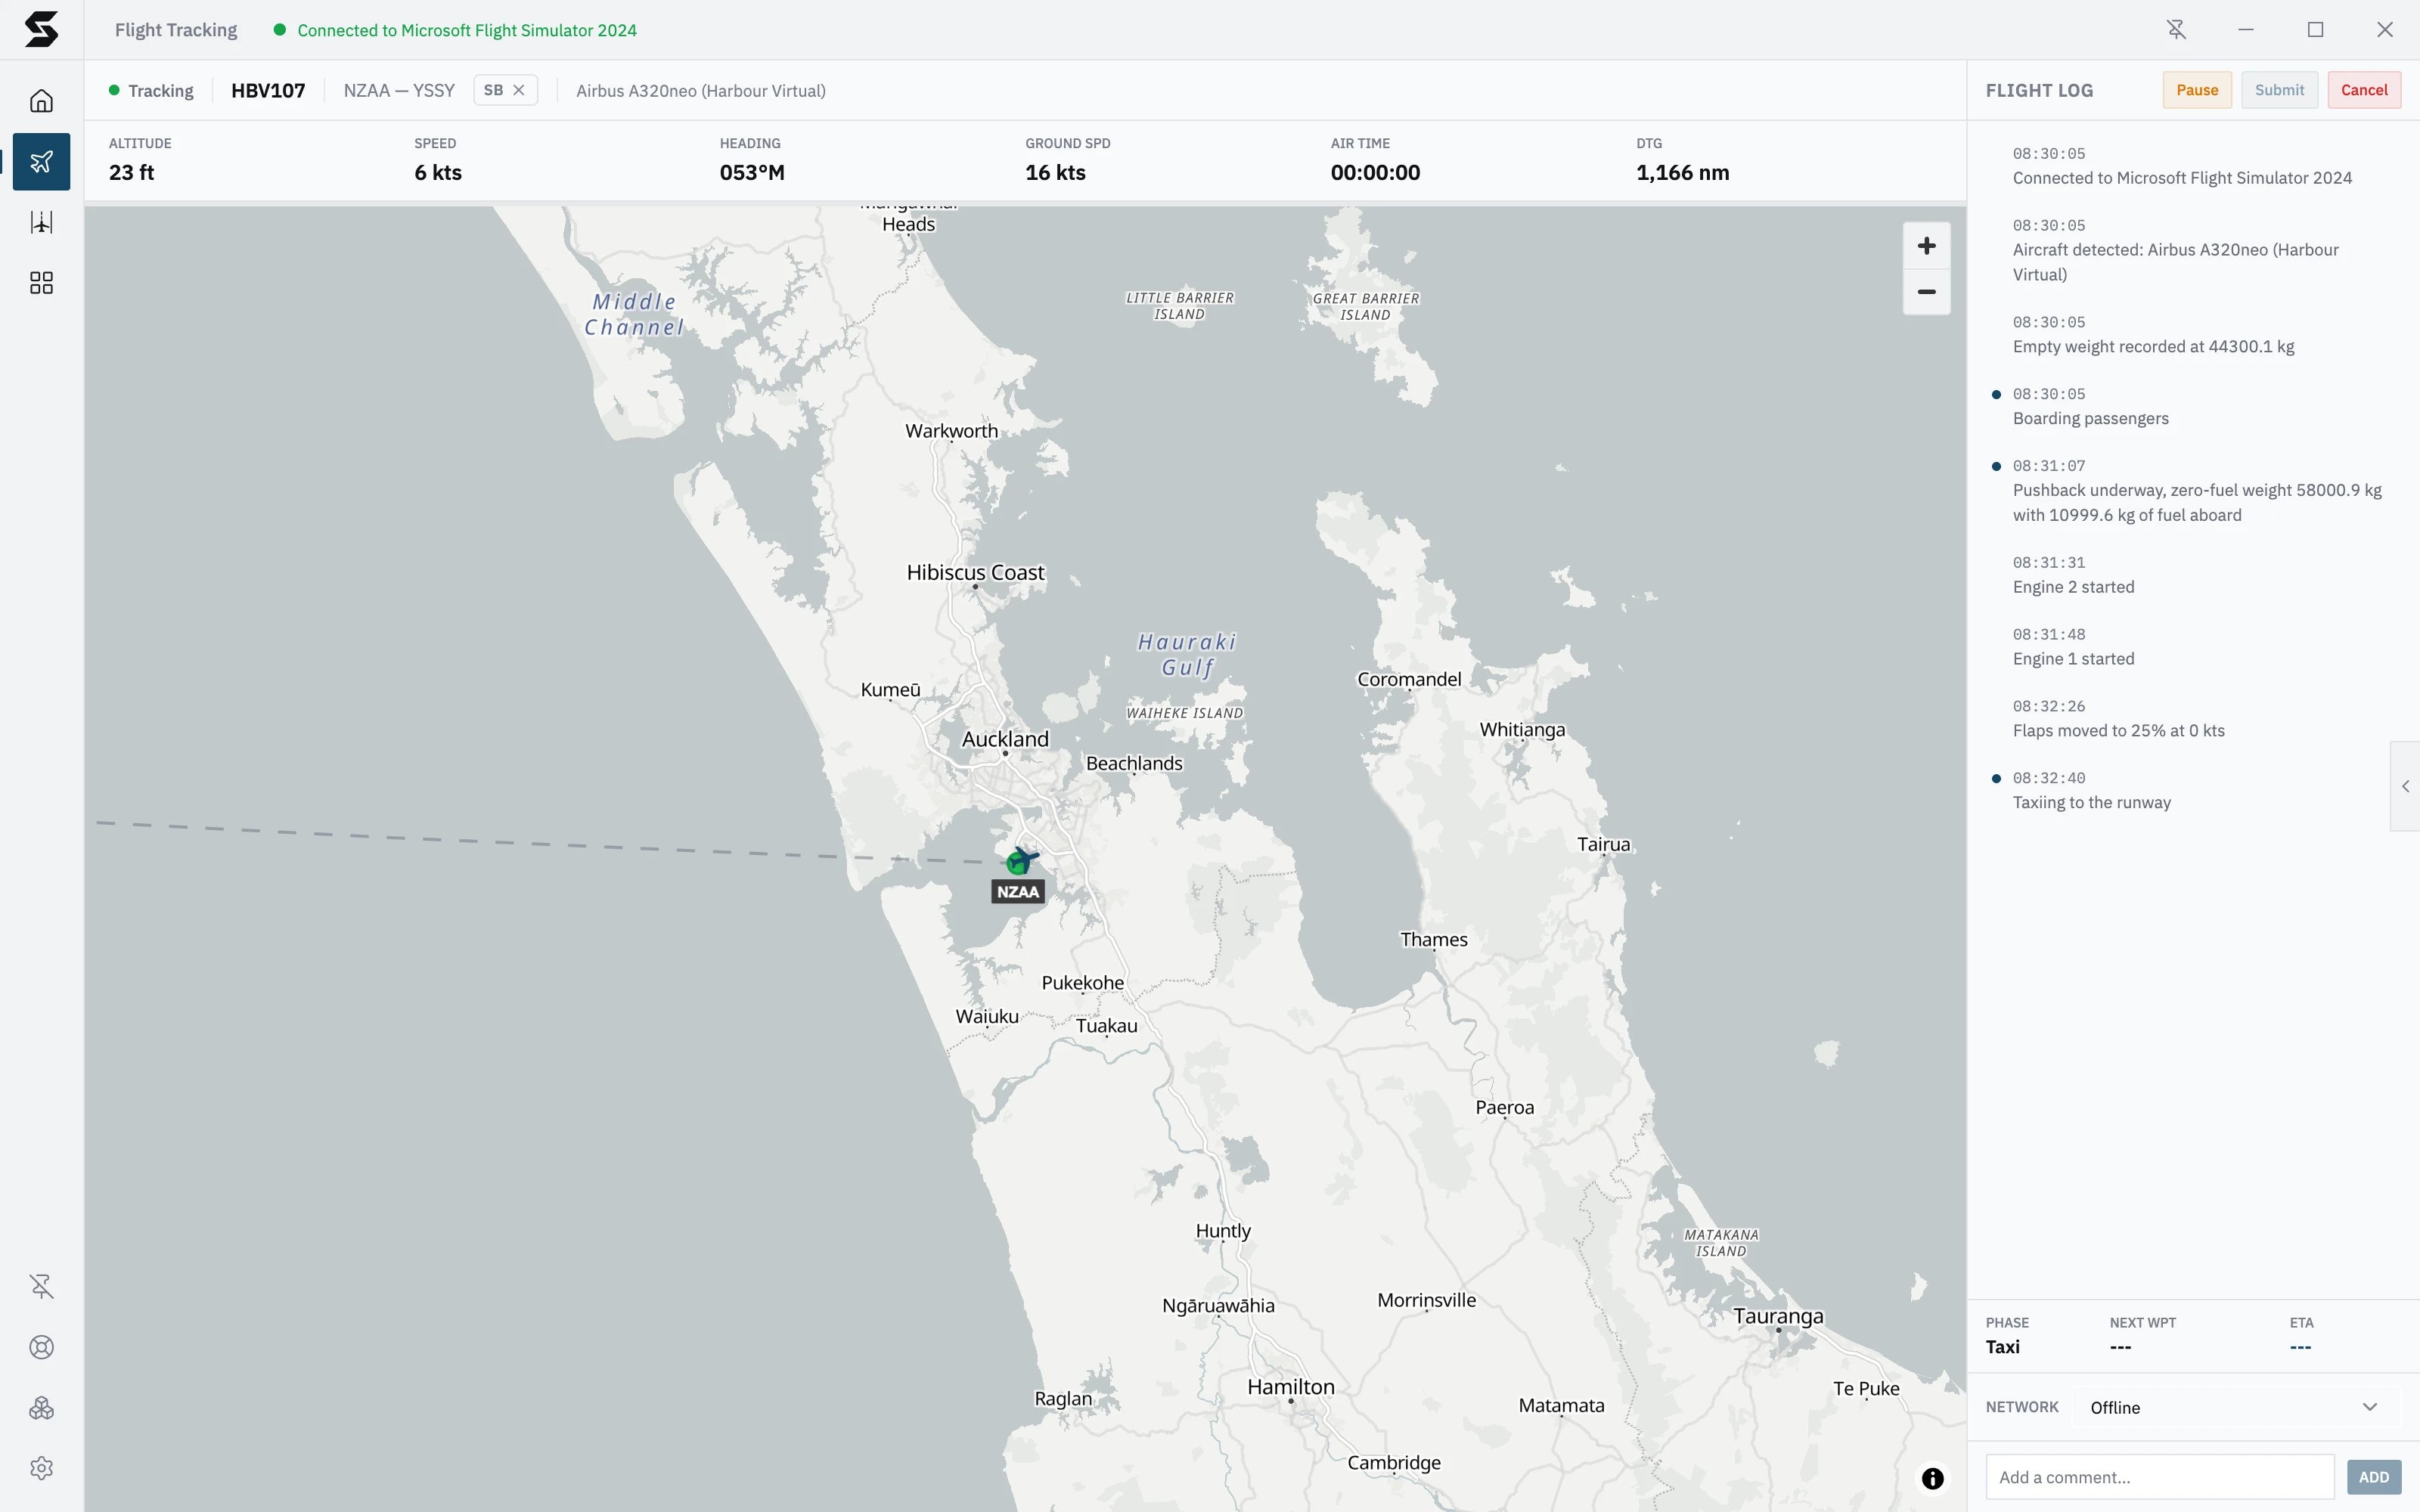
Task: Focus the Add a comment field
Action: click(2159, 1477)
